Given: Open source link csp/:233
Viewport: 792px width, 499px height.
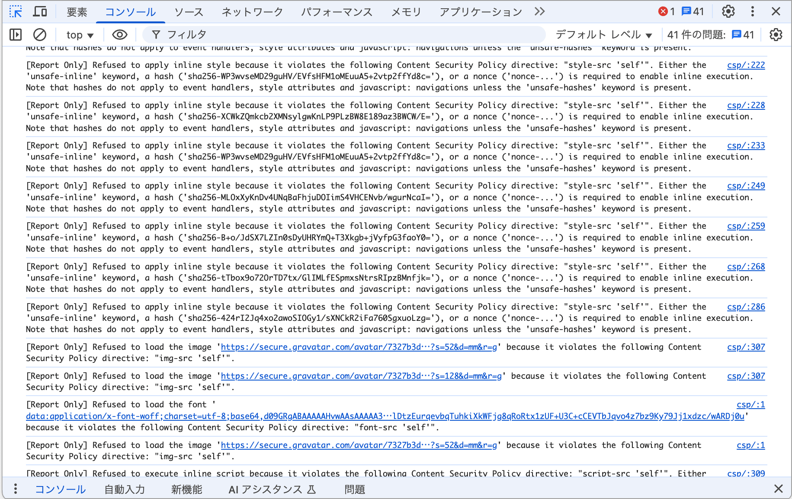Looking at the screenshot, I should (746, 145).
